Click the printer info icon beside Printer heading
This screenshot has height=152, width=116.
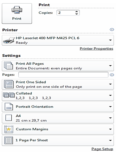[x=112, y=30]
